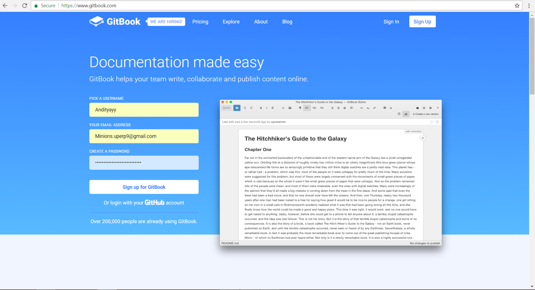Toggle Strikethrough in the editor toolbar

point(273,108)
